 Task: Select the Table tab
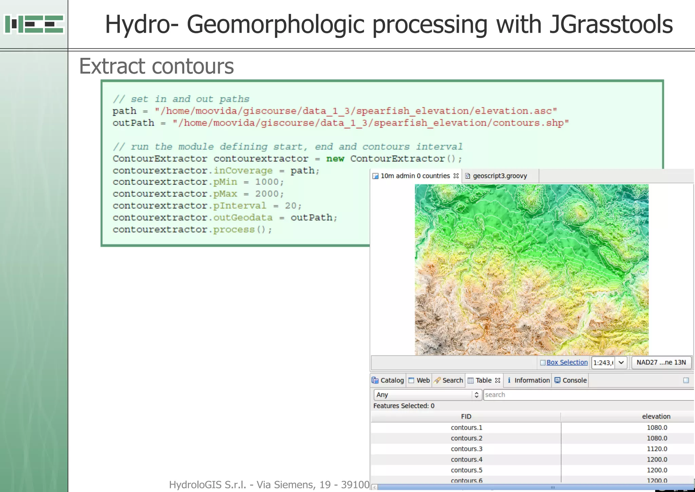click(x=483, y=380)
